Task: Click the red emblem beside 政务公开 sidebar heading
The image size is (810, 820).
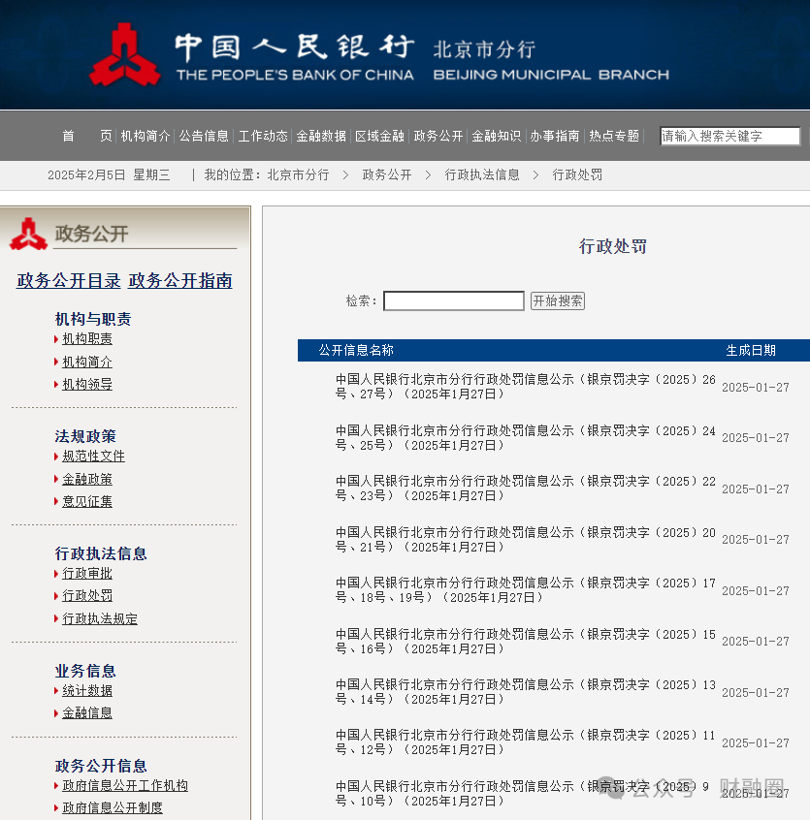Action: 28,234
